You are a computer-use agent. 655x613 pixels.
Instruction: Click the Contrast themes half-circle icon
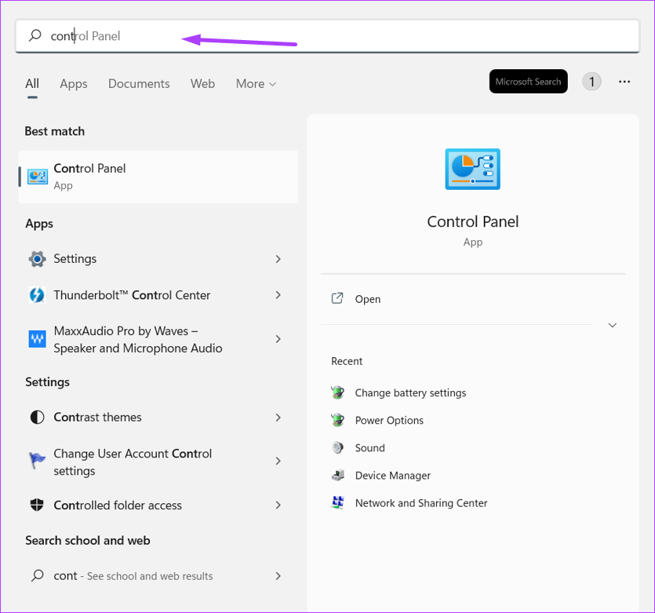[x=37, y=418]
